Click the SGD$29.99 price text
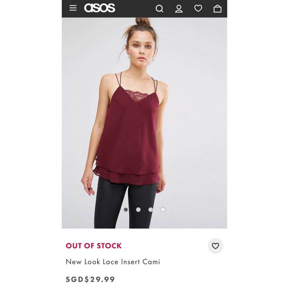The width and height of the screenshot is (289, 289). (90, 279)
